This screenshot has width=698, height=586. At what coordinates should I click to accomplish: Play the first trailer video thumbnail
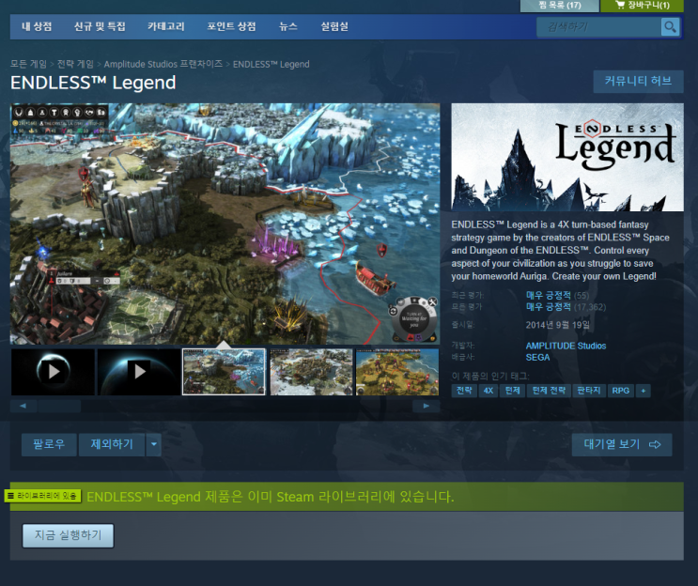click(x=53, y=372)
